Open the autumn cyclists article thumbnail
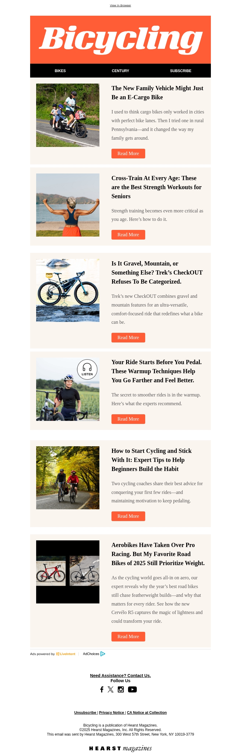Screen dimensions: 241x754 (68, 478)
